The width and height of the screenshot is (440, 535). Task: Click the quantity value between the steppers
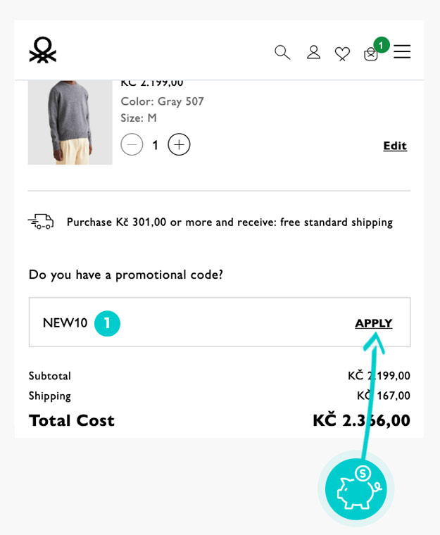tap(156, 146)
